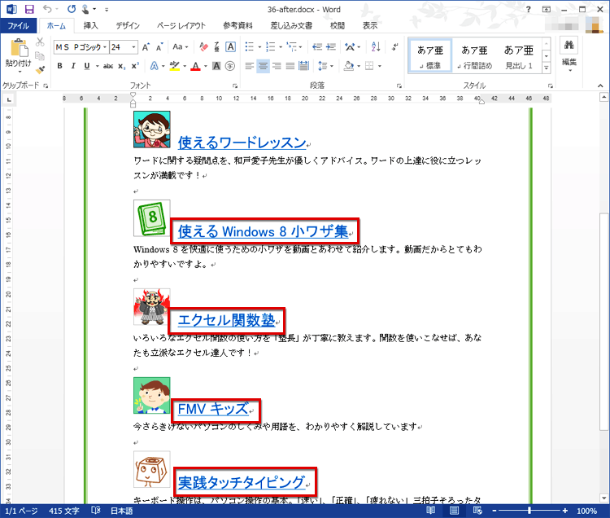Click the Undo arrow icon
This screenshot has width=610, height=518.
47,9
